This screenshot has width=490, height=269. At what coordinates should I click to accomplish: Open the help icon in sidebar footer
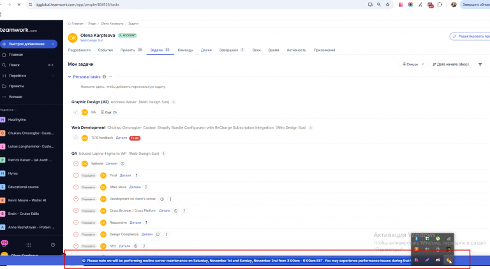tap(53, 245)
